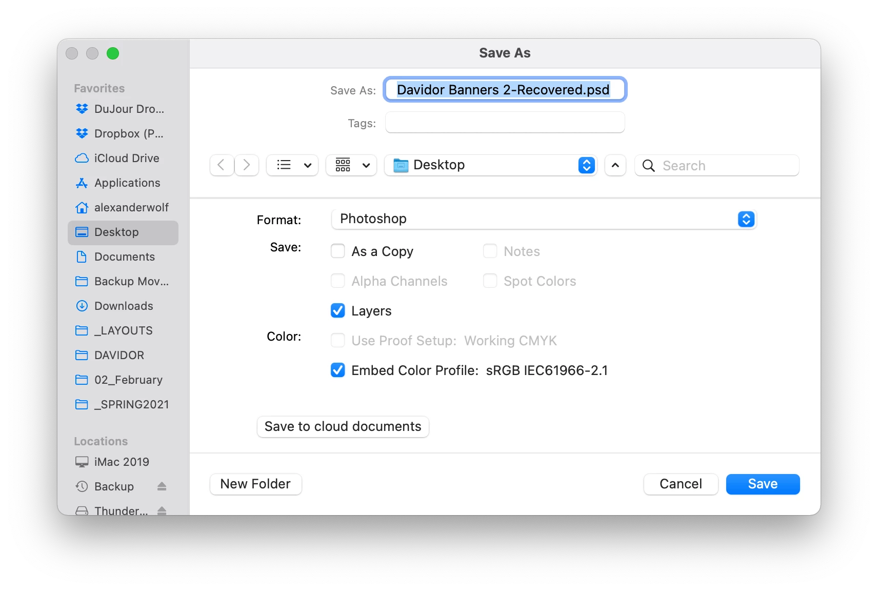The width and height of the screenshot is (878, 591).
Task: Select iCloud Drive in Favorites
Action: point(123,158)
